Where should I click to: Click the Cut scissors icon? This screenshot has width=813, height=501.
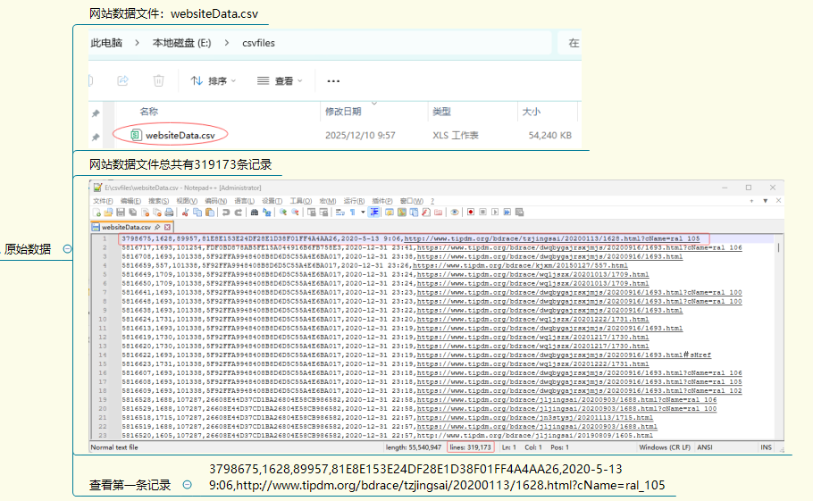coord(185,213)
